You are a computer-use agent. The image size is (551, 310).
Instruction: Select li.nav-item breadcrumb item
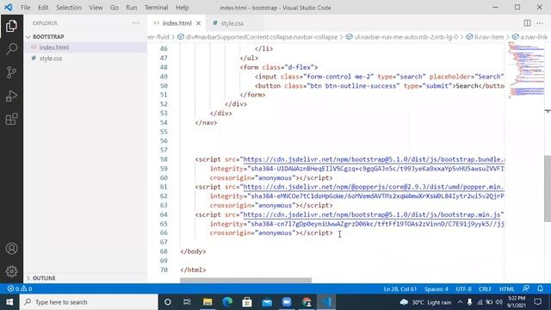tap(485, 37)
